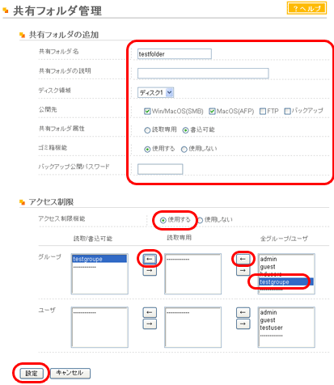Uncheck the Win/MacOS(SMB) checkbox
The width and height of the screenshot is (334, 385).
147,111
